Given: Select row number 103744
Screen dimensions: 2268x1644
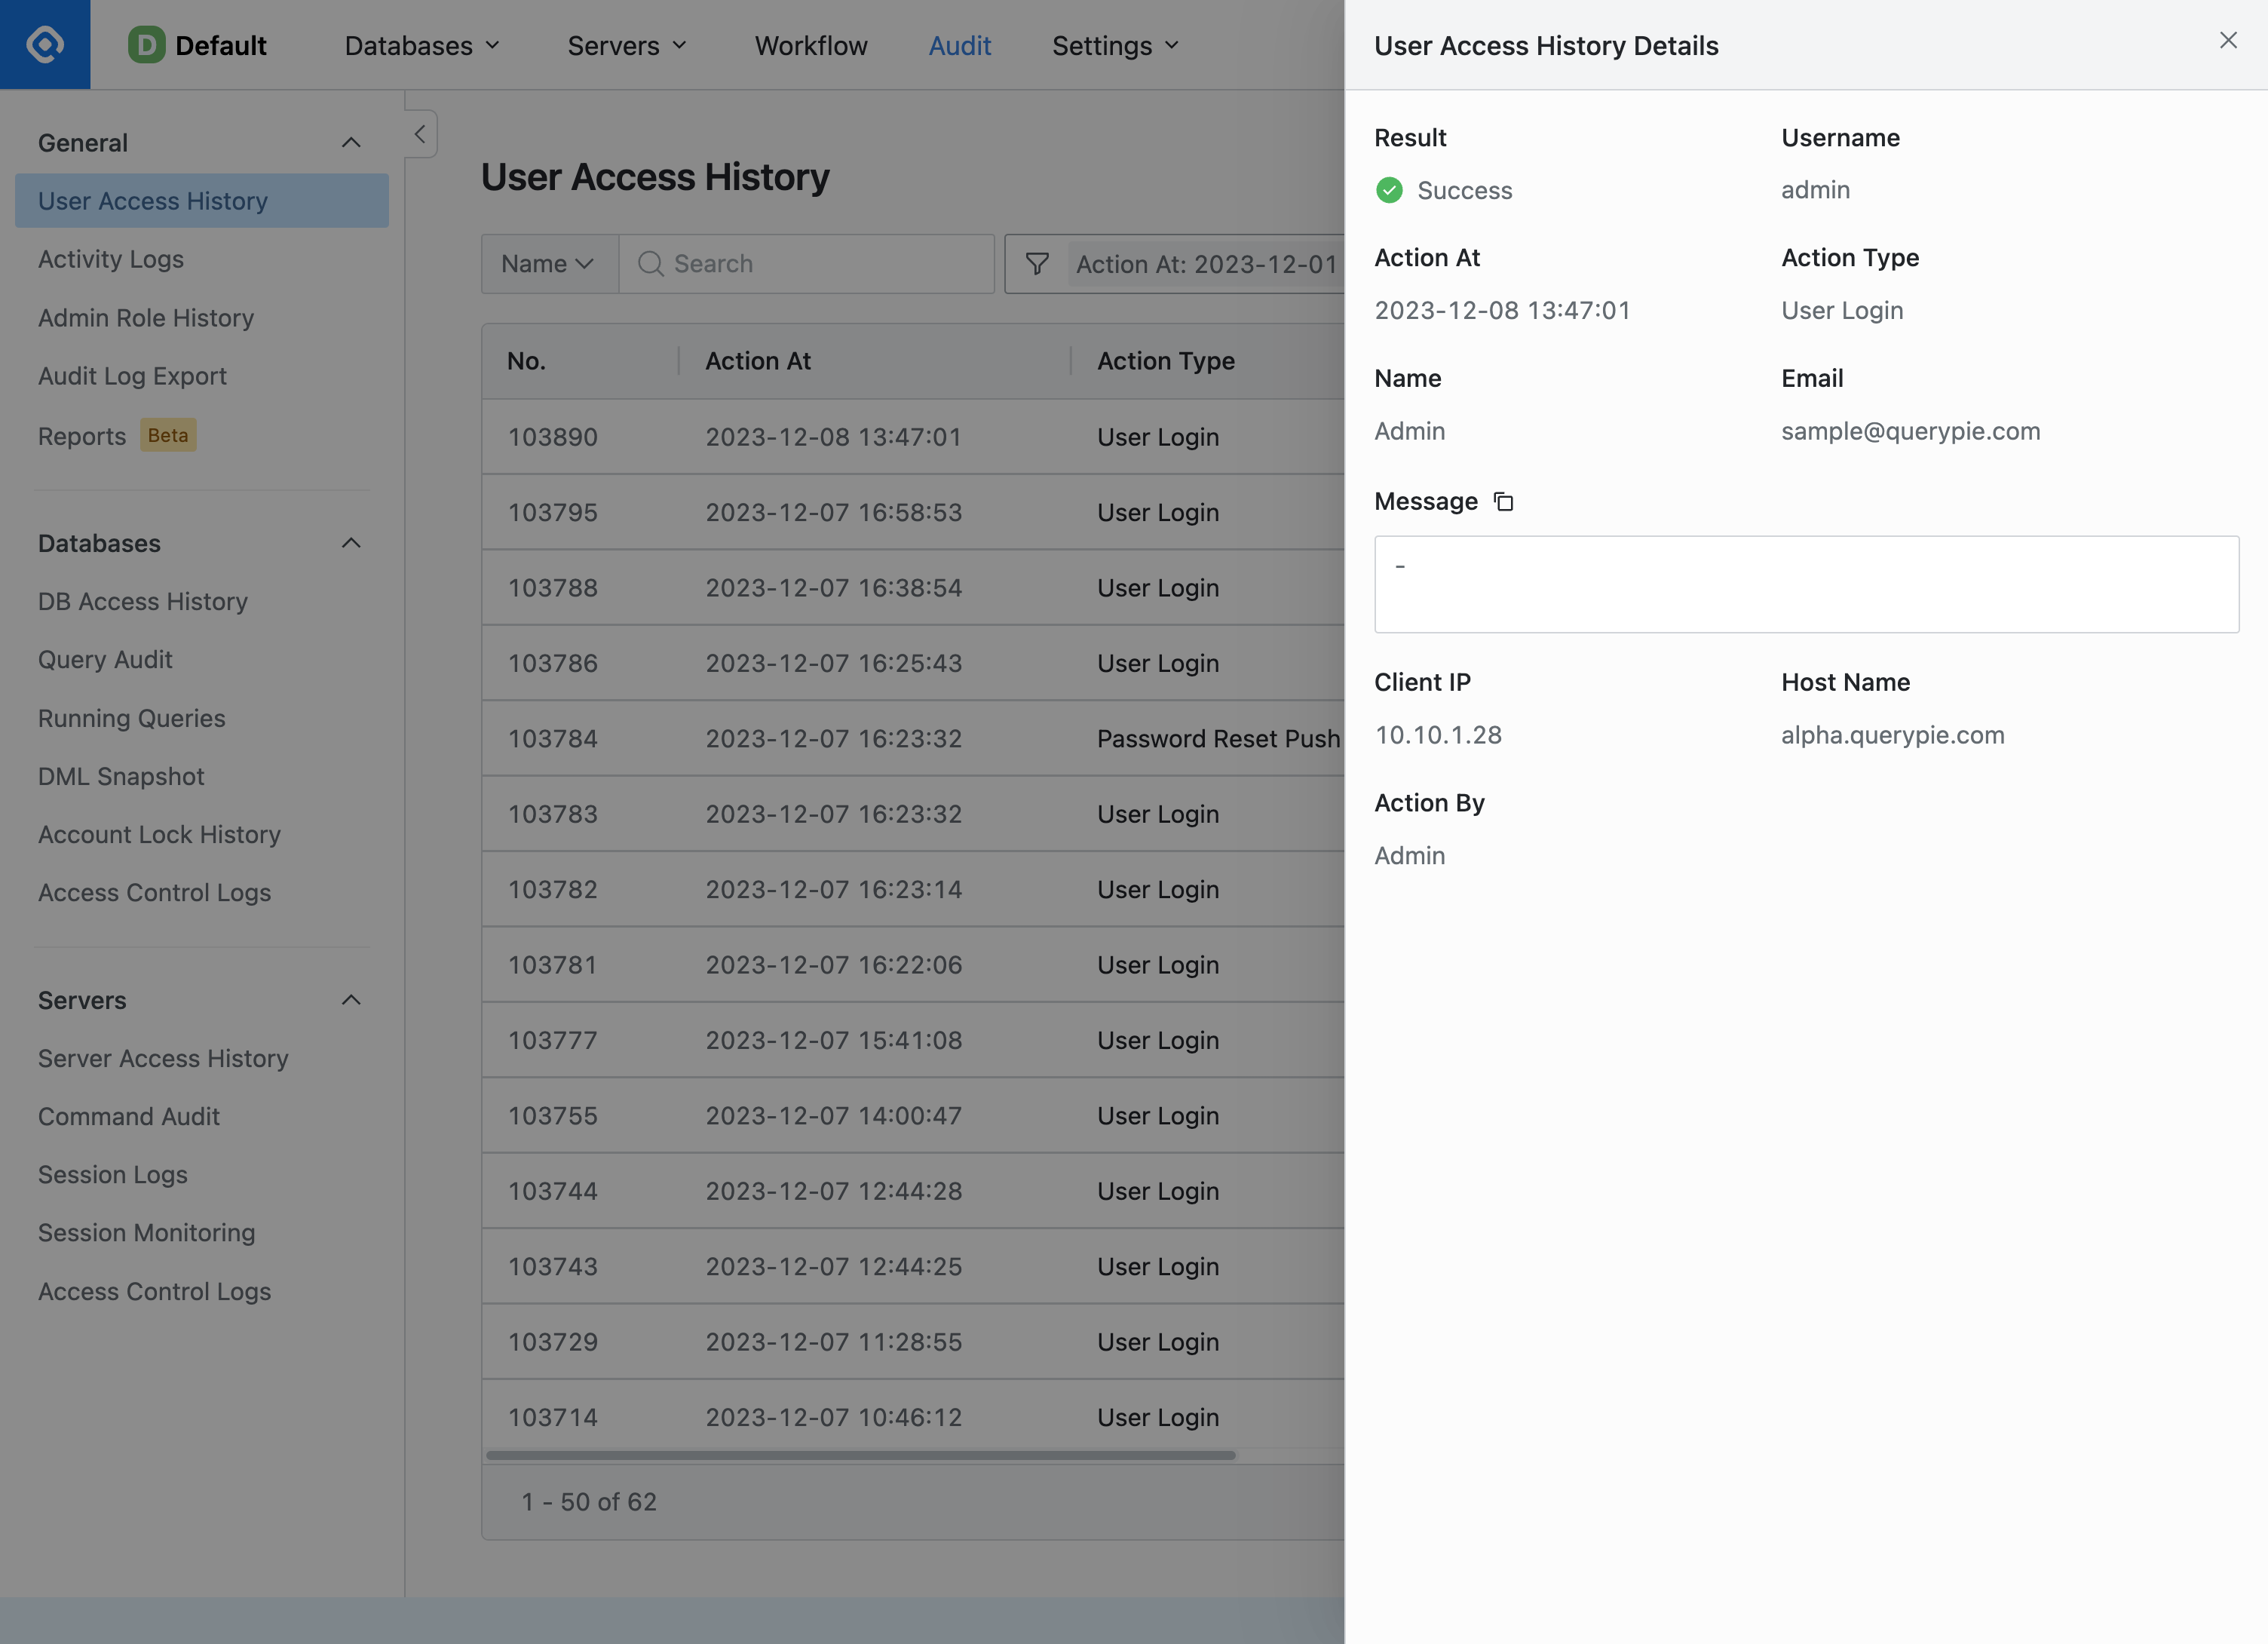Looking at the screenshot, I should click(913, 1191).
